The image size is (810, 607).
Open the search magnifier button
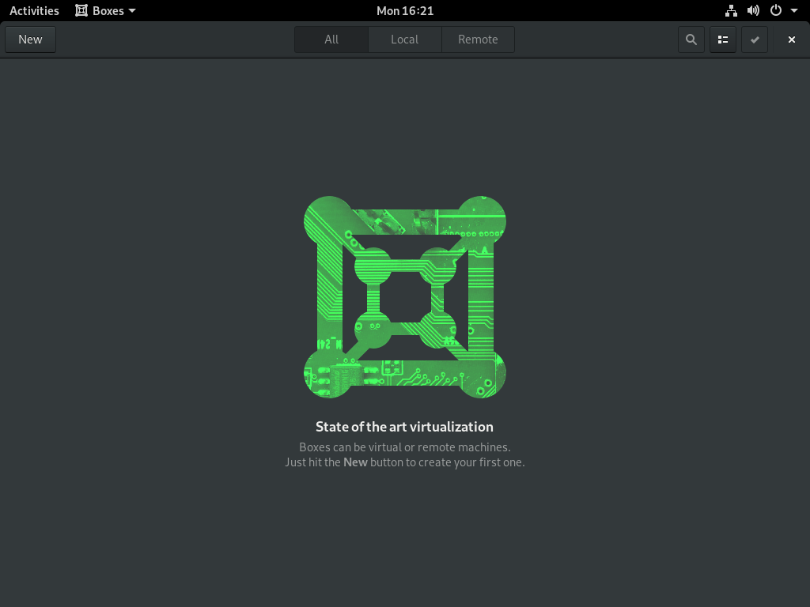(x=691, y=40)
